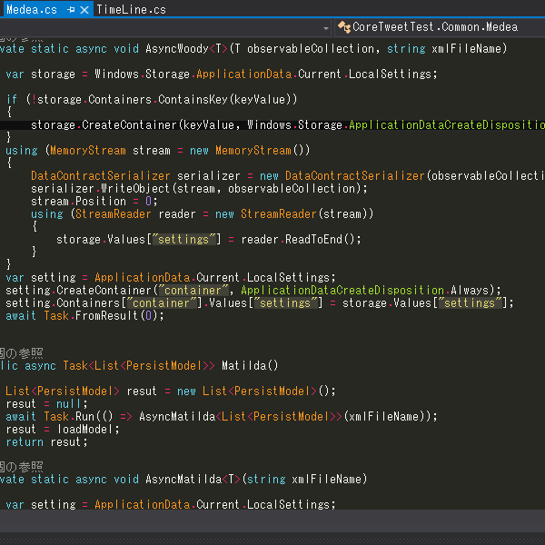Close the Medea.cs tab
This screenshot has width=545, height=545.
click(84, 10)
